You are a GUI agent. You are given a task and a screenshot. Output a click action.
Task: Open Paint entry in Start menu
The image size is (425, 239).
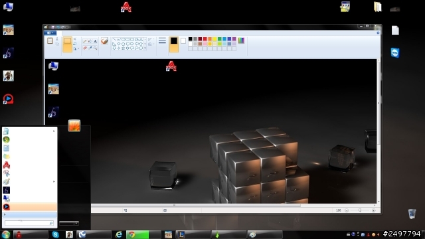coord(29,181)
